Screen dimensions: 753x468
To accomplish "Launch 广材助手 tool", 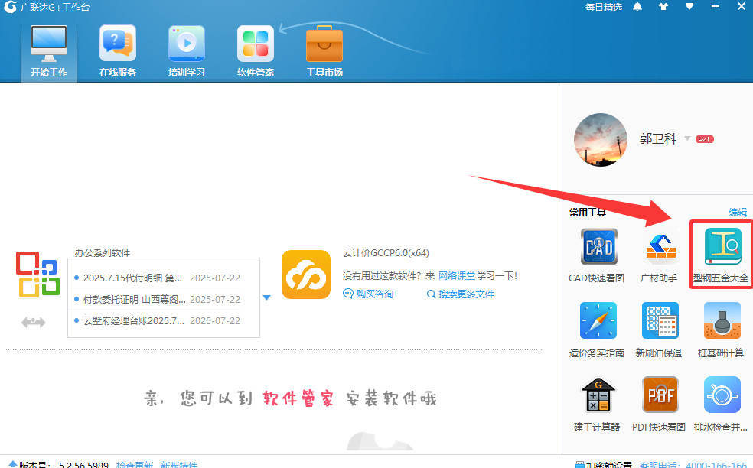I will (660, 247).
